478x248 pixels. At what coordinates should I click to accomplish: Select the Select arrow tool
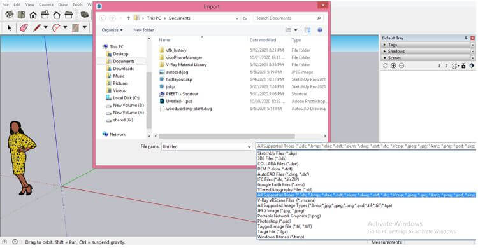tap(9, 28)
